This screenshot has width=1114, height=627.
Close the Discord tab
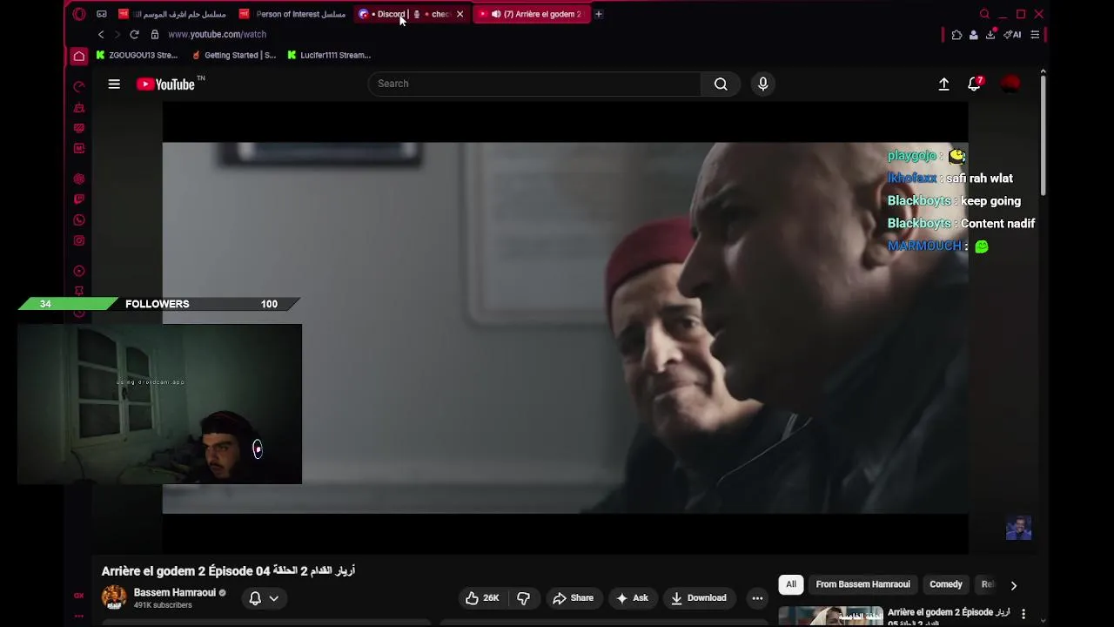(x=460, y=14)
